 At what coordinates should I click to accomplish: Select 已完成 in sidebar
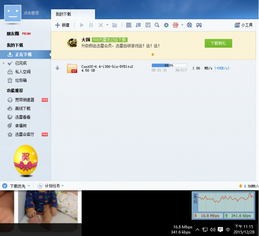click(x=21, y=63)
